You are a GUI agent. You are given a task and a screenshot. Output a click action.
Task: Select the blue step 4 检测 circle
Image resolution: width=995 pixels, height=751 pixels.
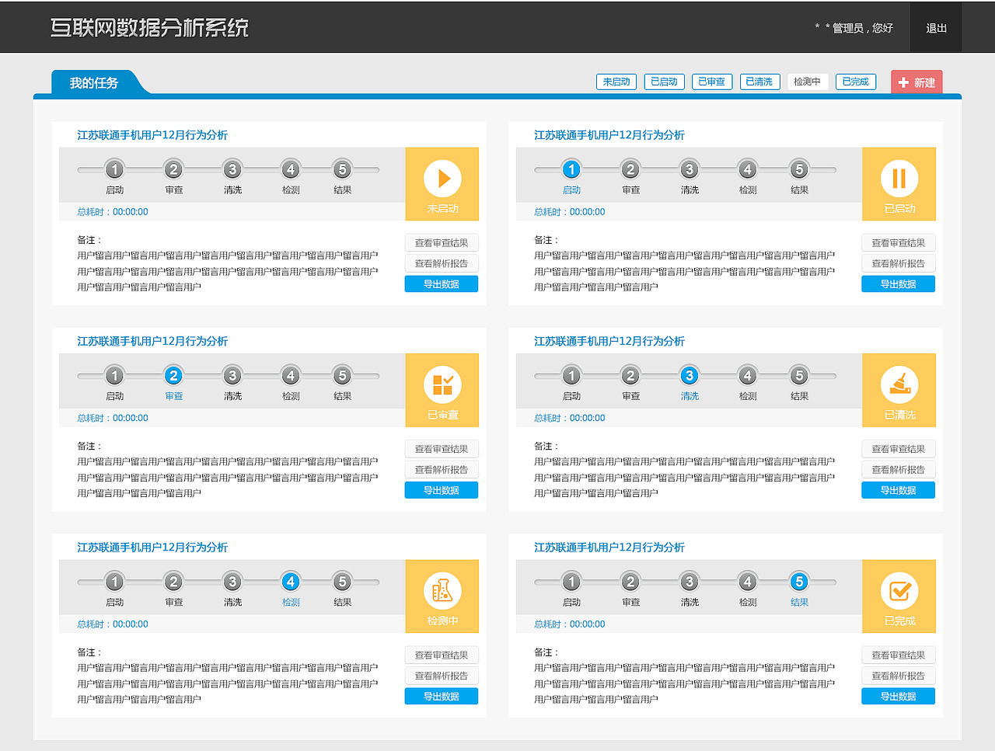coord(291,582)
